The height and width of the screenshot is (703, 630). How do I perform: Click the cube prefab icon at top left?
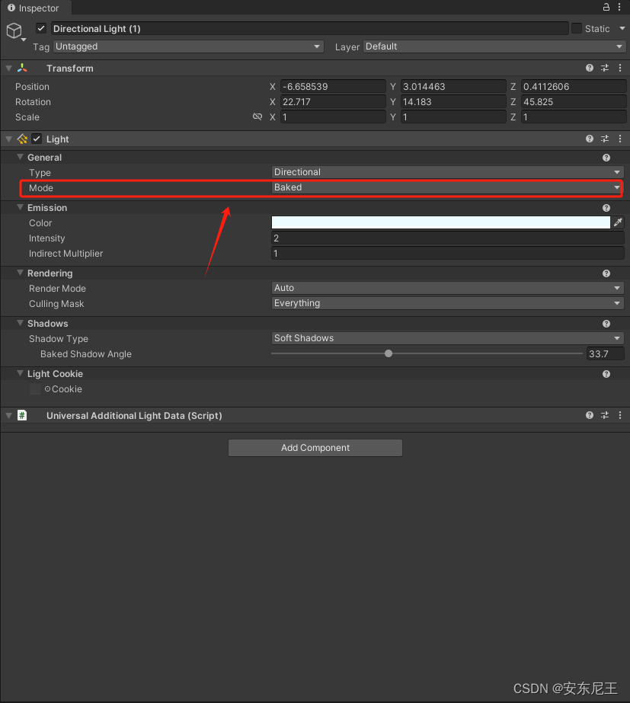click(x=14, y=30)
